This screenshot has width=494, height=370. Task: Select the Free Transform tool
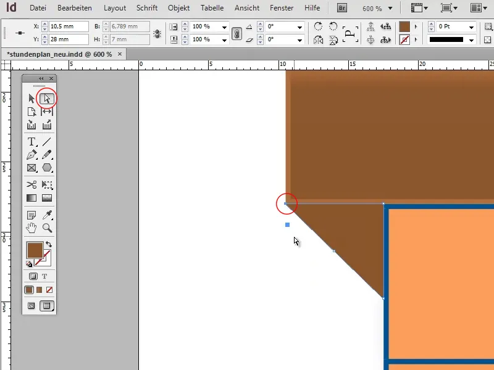pos(47,184)
